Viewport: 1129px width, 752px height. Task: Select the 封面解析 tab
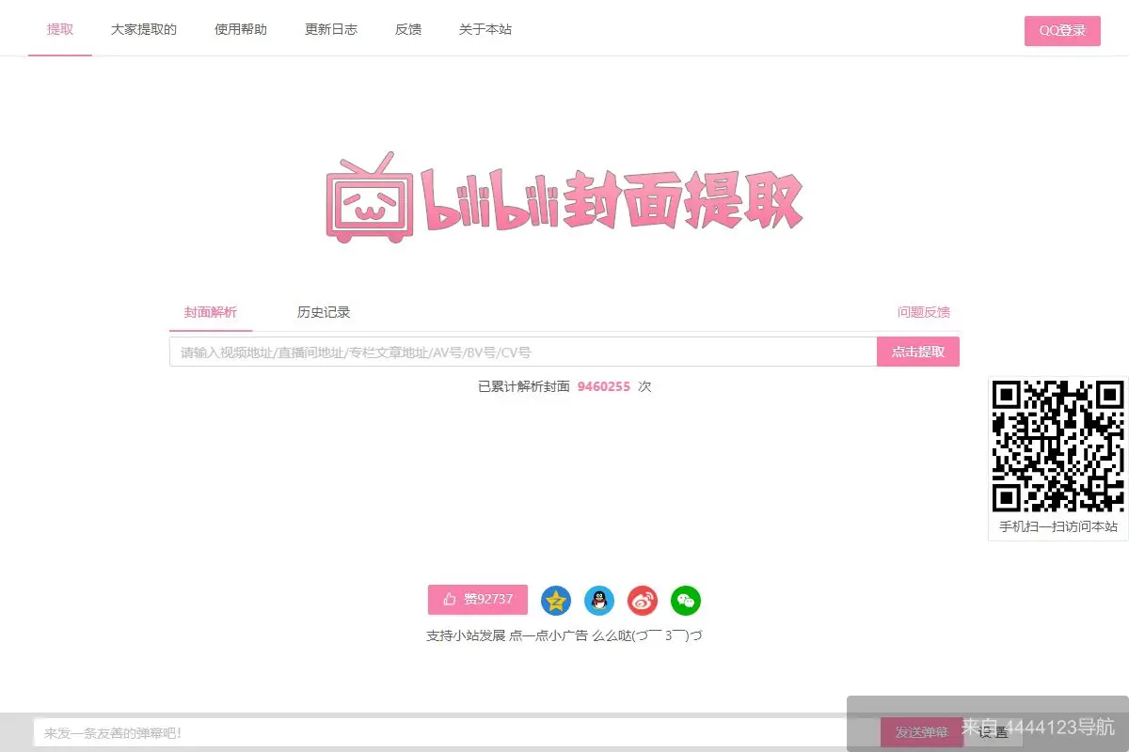[x=210, y=311]
